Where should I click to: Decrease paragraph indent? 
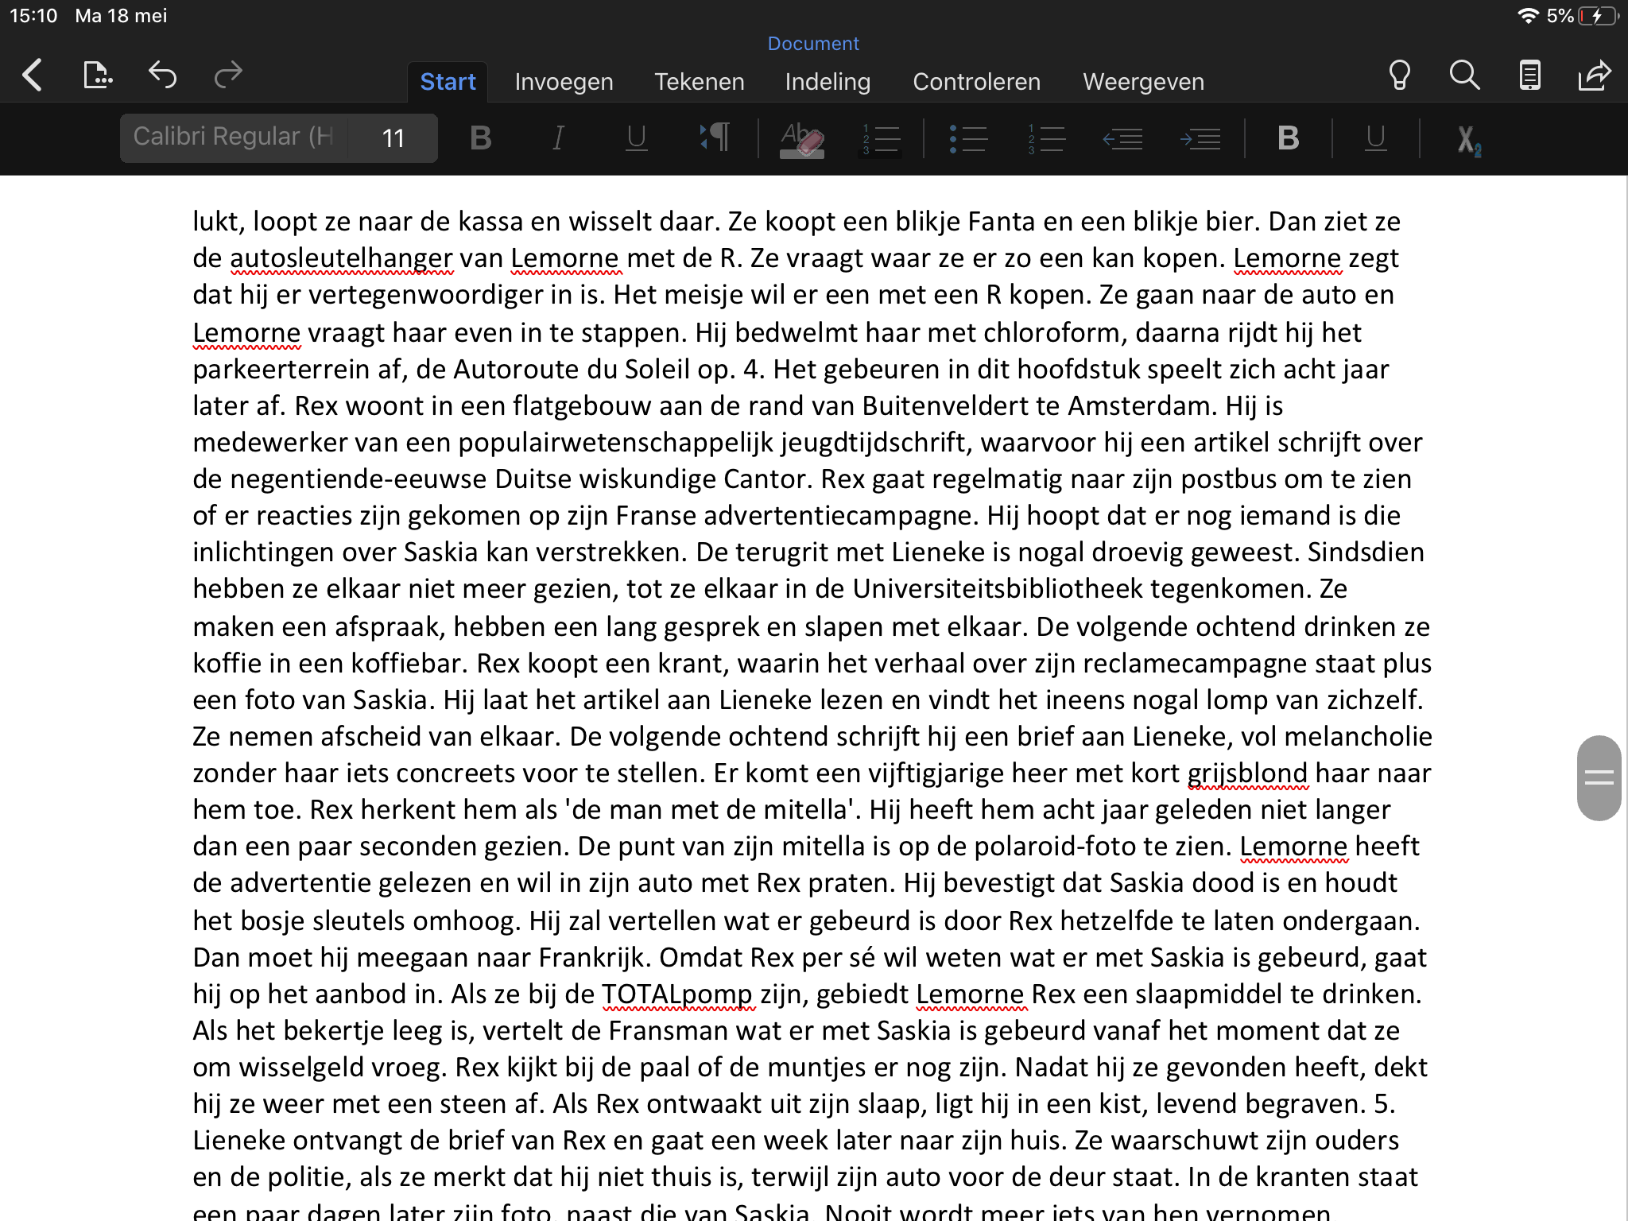[1122, 139]
